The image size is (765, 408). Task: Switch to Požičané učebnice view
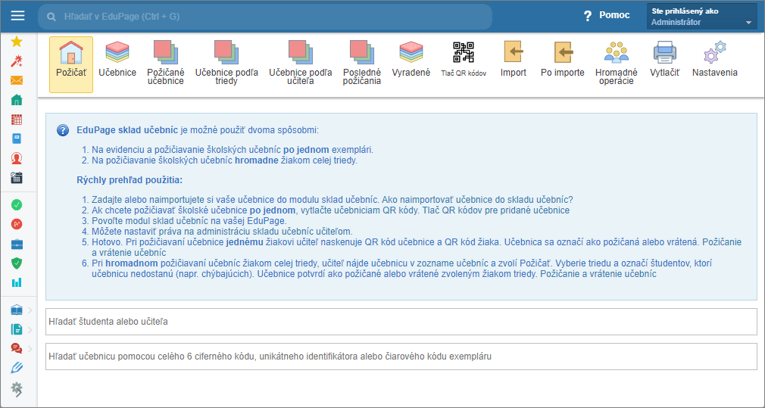[165, 62]
